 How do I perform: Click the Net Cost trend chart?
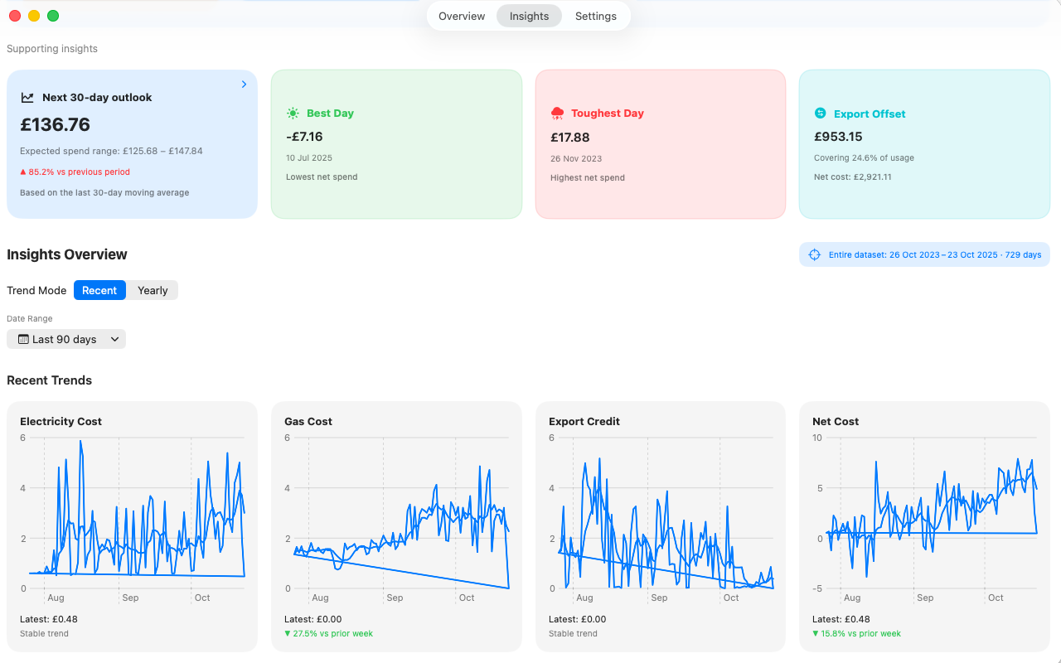pos(924,514)
